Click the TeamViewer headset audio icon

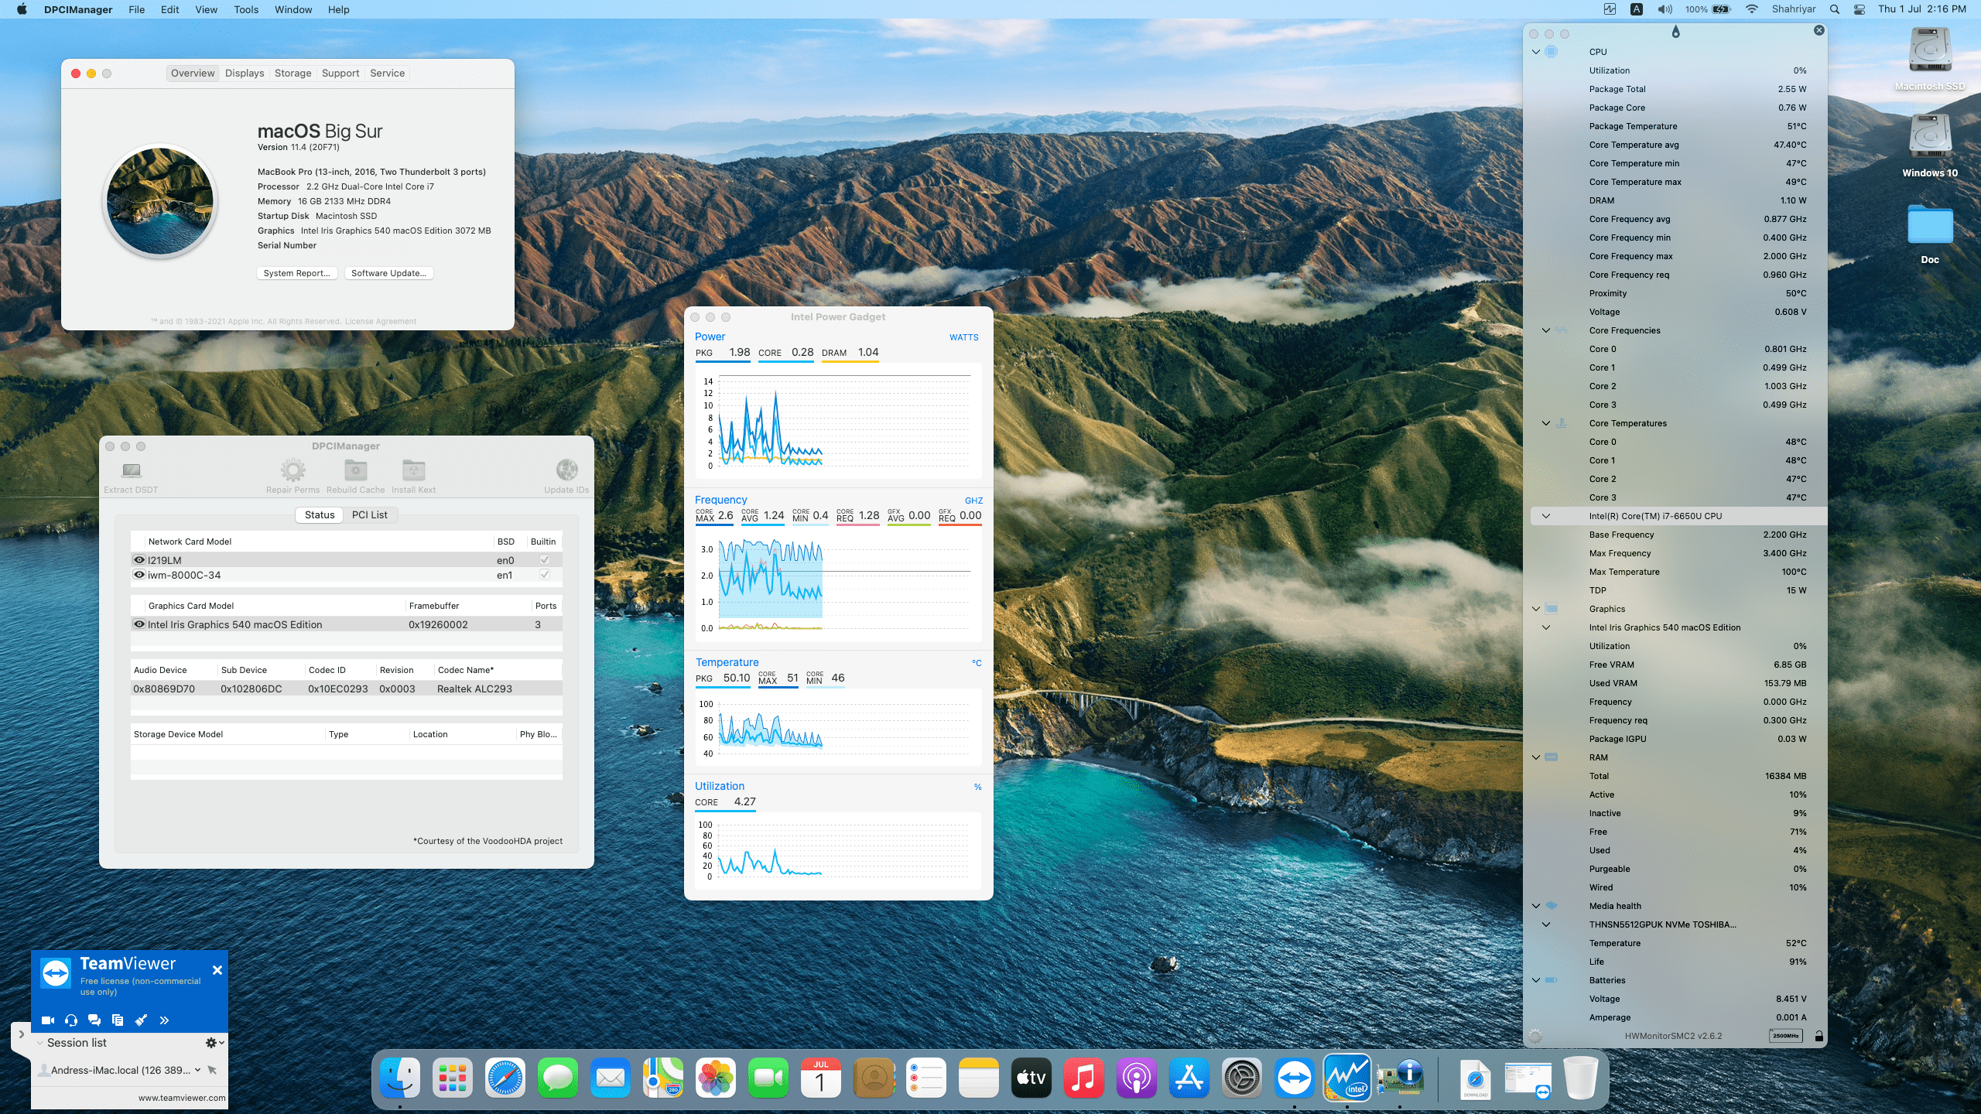coord(71,1020)
